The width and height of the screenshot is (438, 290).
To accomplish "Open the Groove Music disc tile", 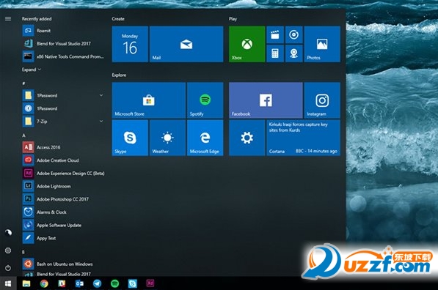I will (293, 35).
